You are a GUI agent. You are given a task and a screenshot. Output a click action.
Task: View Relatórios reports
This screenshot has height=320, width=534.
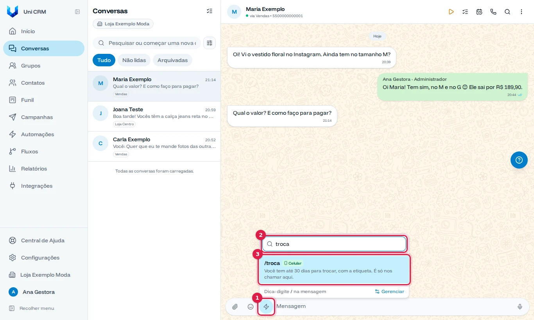coord(44,169)
